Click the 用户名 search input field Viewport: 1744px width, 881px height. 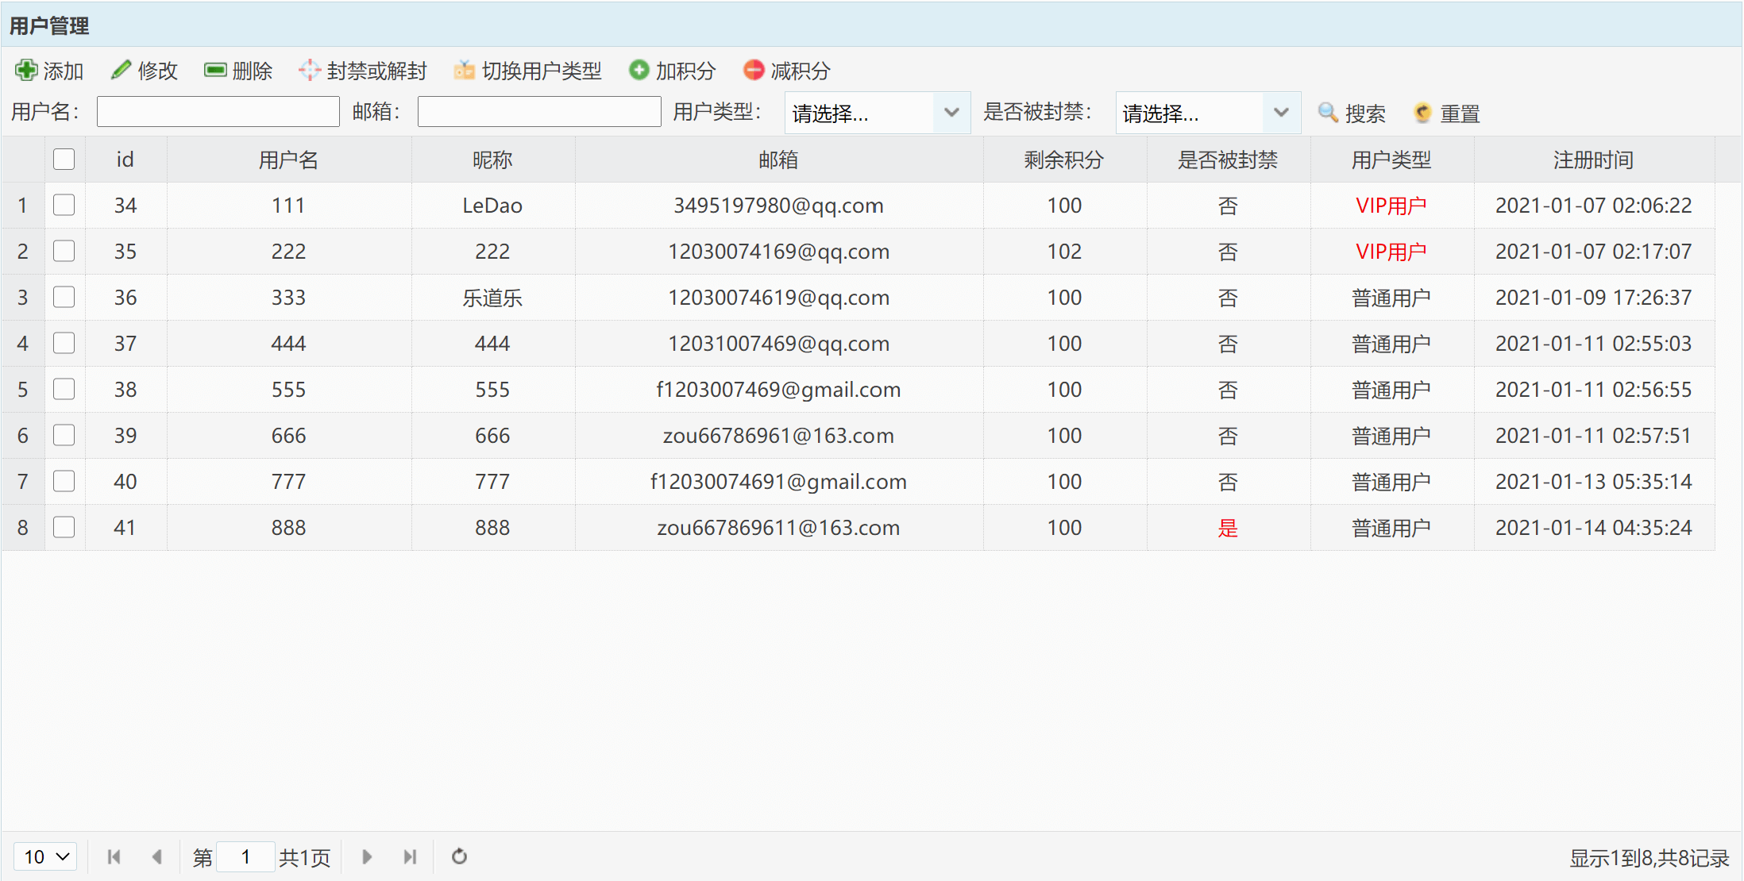(218, 112)
